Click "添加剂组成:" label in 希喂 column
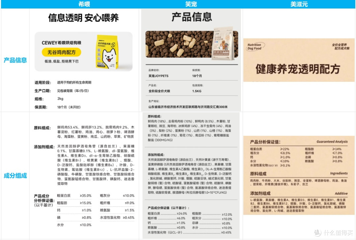The width and height of the screenshot is (356, 240). click(44, 147)
